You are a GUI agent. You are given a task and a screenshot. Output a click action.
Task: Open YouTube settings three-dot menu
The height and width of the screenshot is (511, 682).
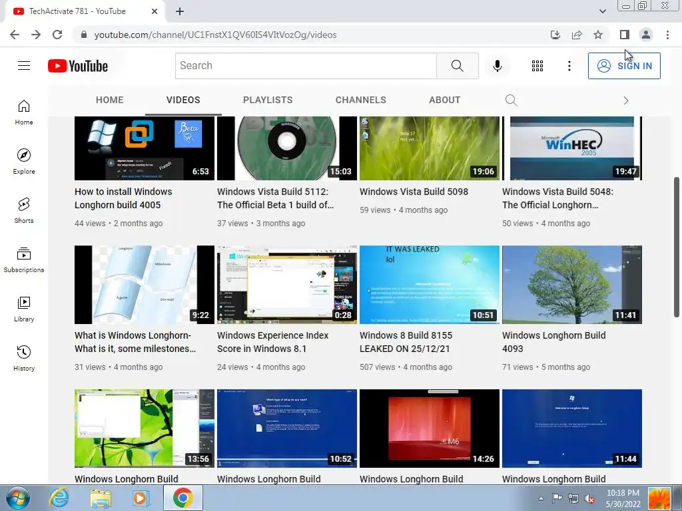pos(569,66)
